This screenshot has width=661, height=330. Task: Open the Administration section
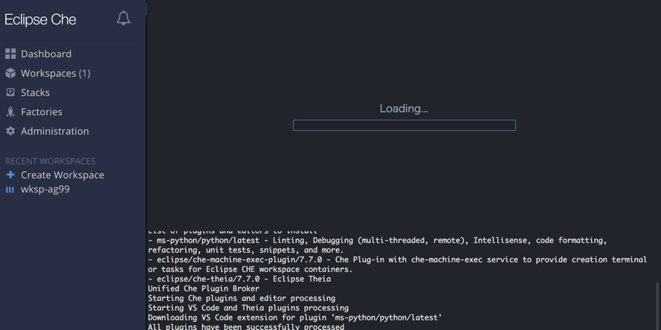(55, 131)
